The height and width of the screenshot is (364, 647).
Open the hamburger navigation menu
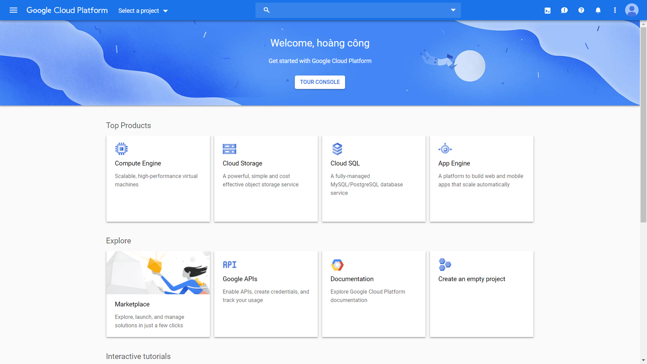[x=13, y=10]
